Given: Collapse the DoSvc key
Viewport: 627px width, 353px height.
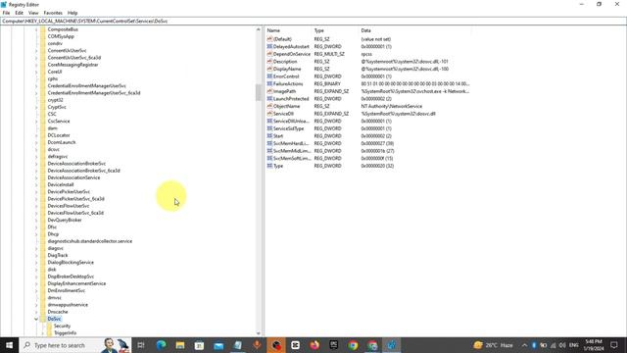Looking at the screenshot, I should click(36, 319).
